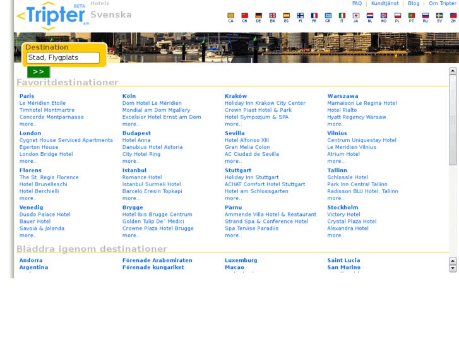Open Hyatt Regency Warsaw
The image size is (459, 344).
coord(357,117)
